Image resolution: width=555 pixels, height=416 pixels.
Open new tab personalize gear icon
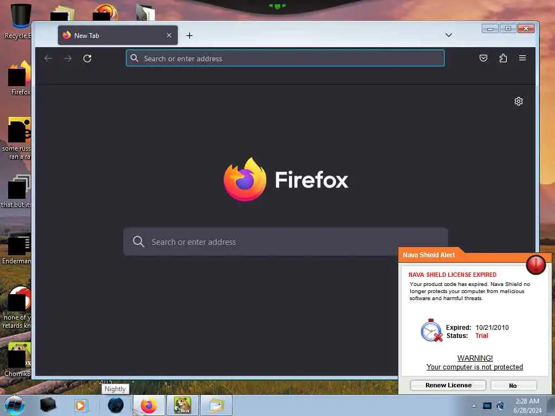pos(519,101)
